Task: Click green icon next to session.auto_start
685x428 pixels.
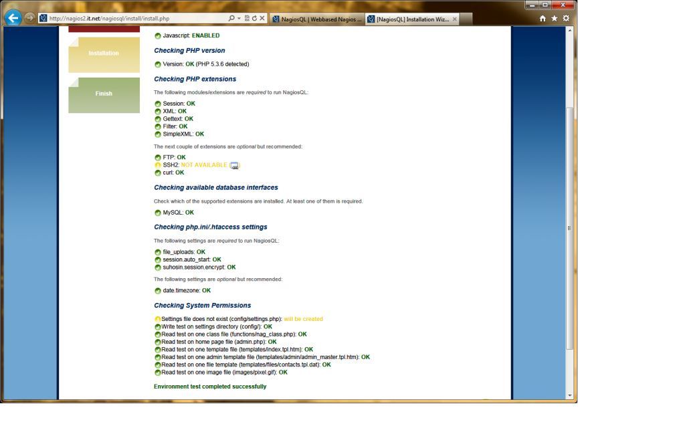Action: [158, 260]
